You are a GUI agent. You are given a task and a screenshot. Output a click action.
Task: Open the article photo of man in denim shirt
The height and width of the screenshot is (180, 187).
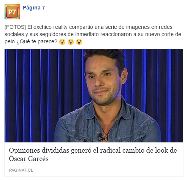click(x=94, y=96)
